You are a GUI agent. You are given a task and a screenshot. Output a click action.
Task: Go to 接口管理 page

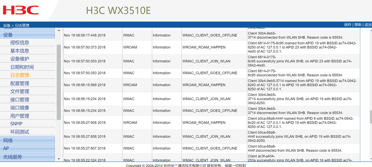click(x=20, y=99)
